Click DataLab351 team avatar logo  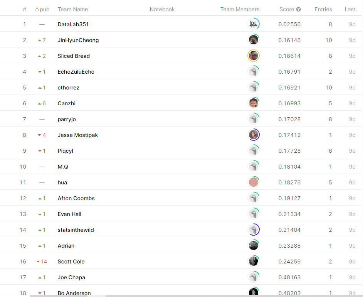tap(253, 24)
